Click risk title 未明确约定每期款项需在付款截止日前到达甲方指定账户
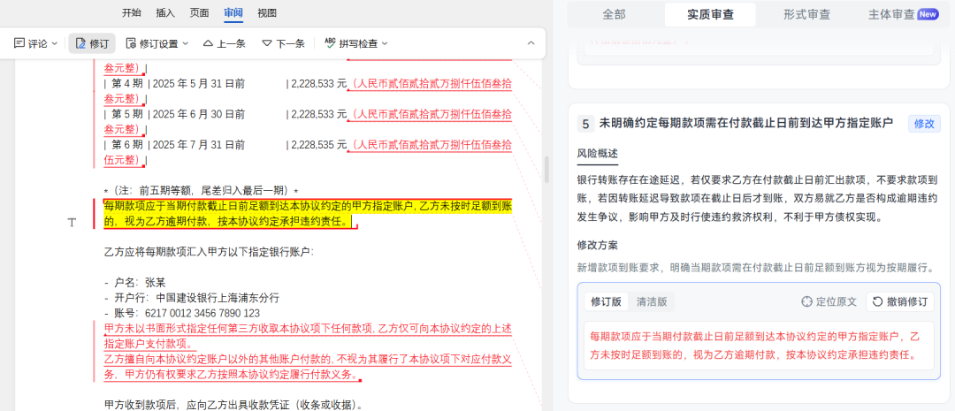The width and height of the screenshot is (955, 411). [746, 124]
